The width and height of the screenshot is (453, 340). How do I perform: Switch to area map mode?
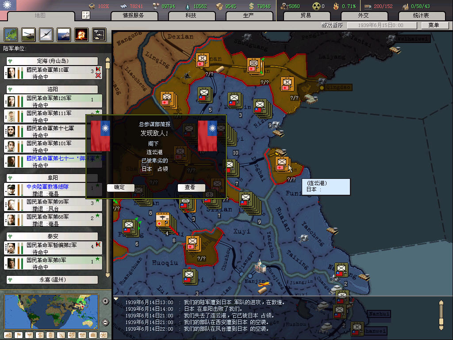[82, 335]
